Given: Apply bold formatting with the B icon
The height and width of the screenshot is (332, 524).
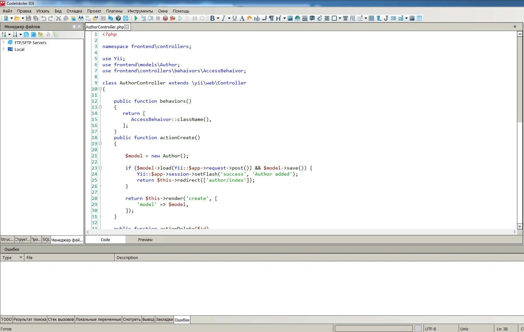Looking at the screenshot, I should (x=212, y=18).
